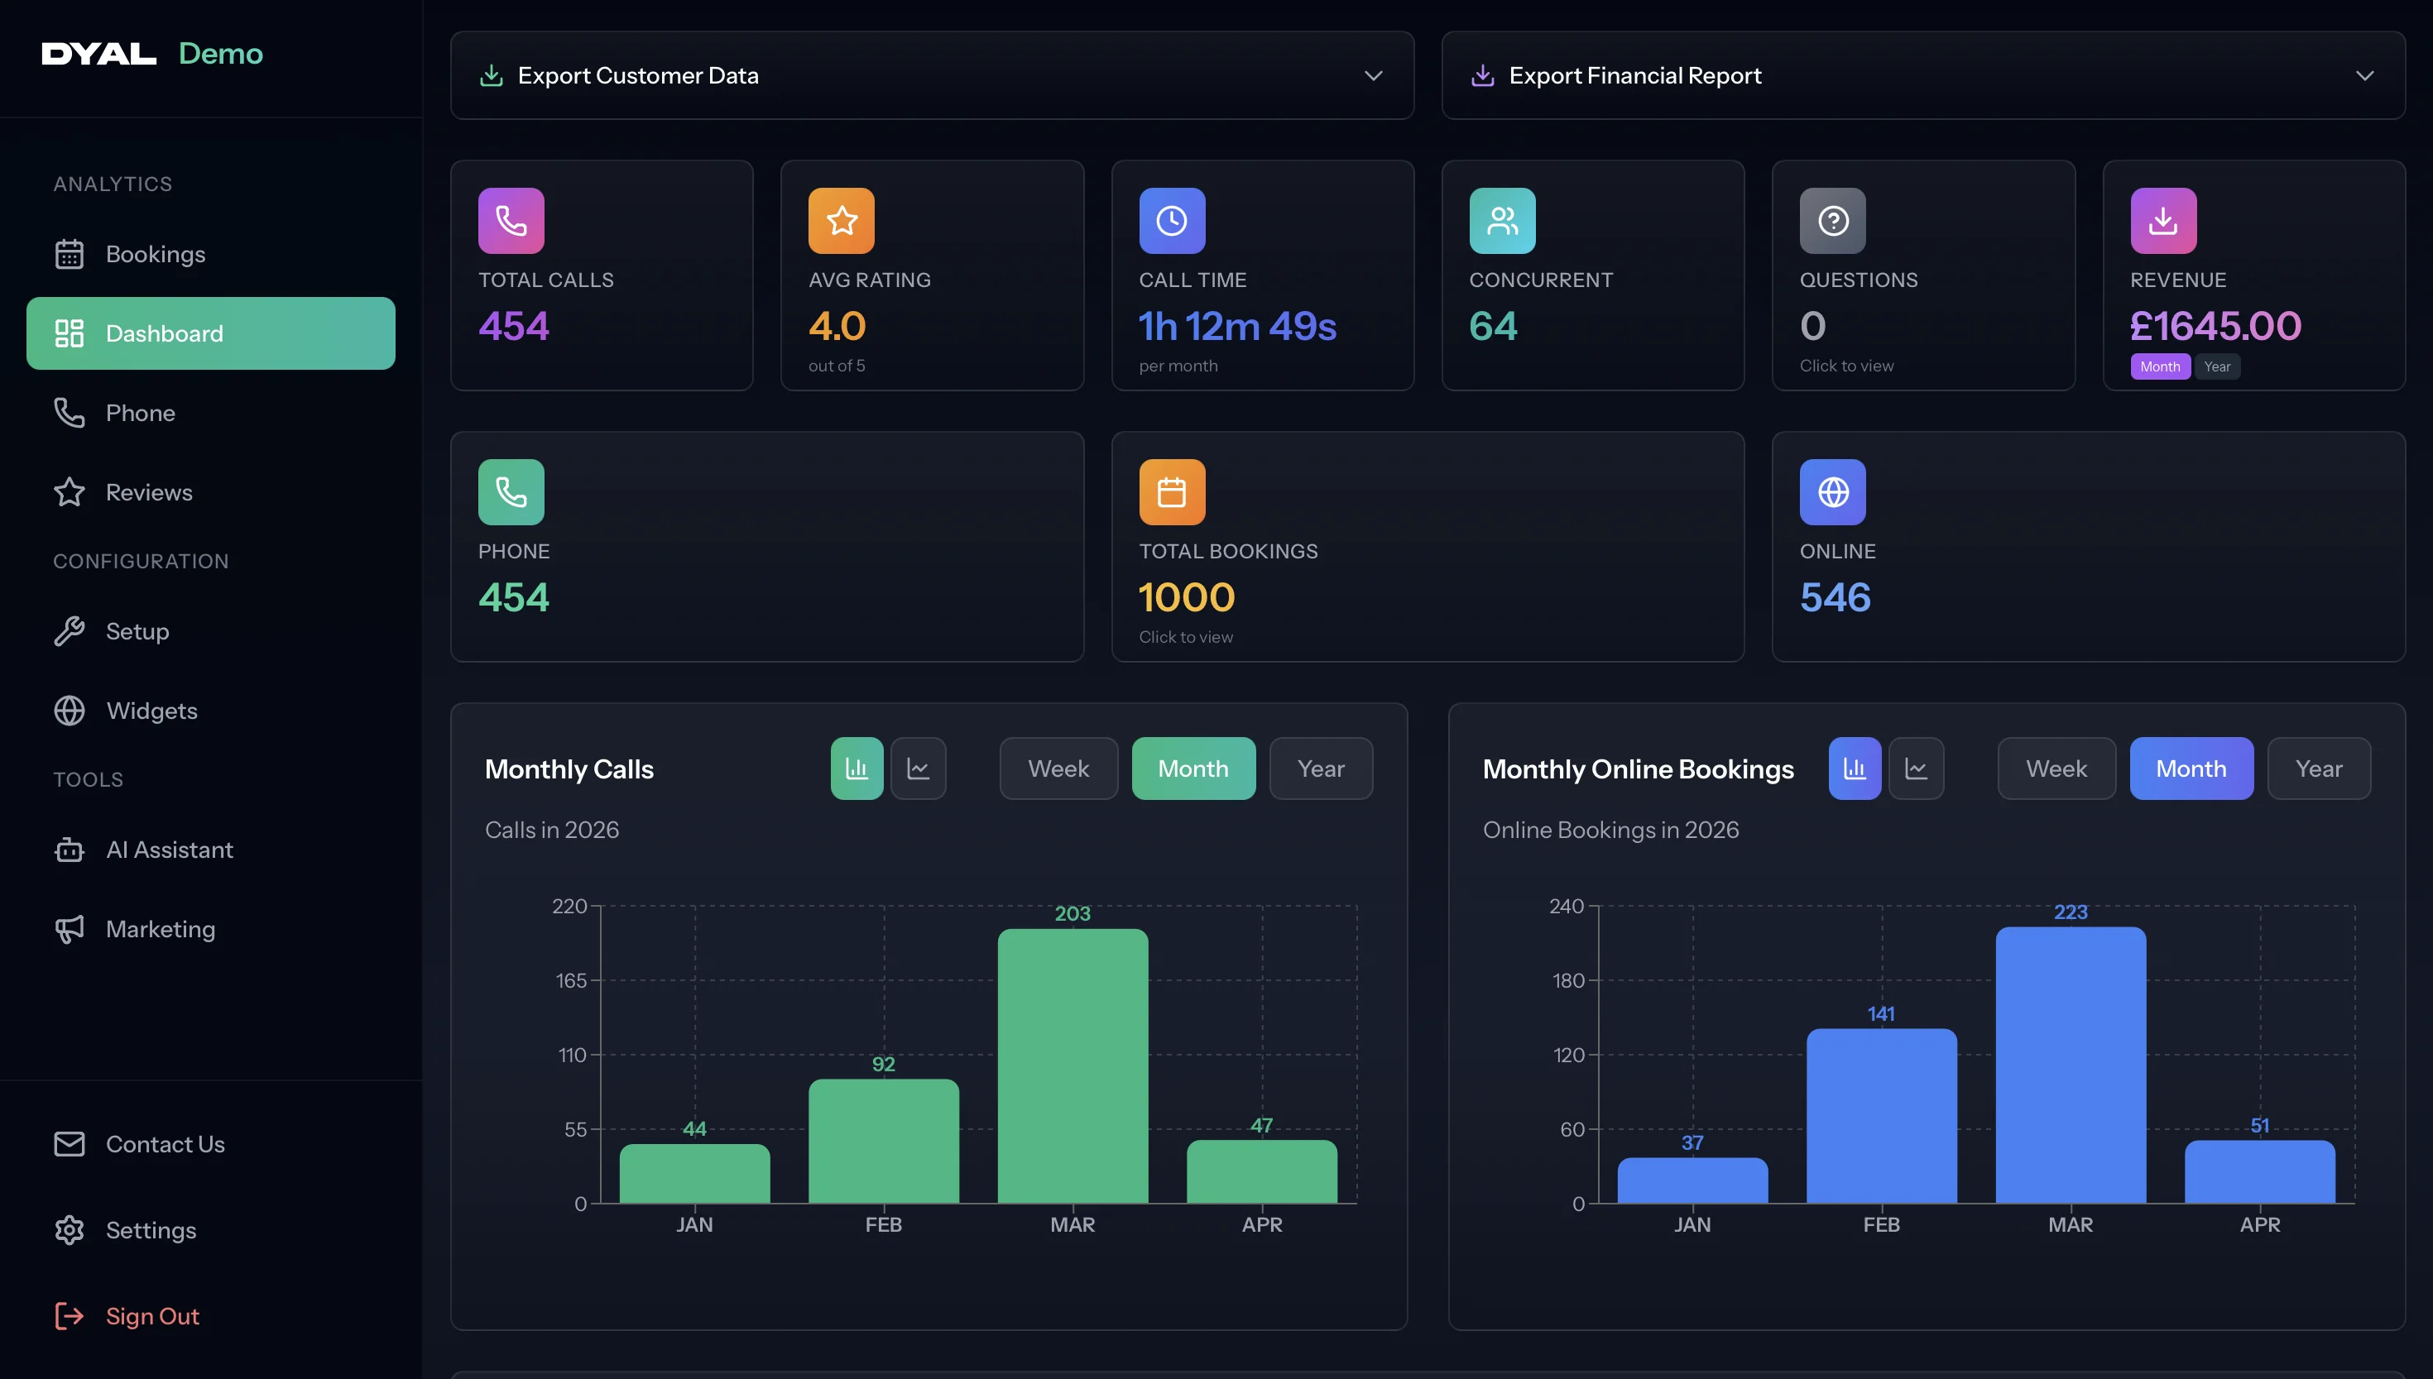Select Month range for Monthly Calls
Viewport: 2433px width, 1379px height.
pos(1194,769)
